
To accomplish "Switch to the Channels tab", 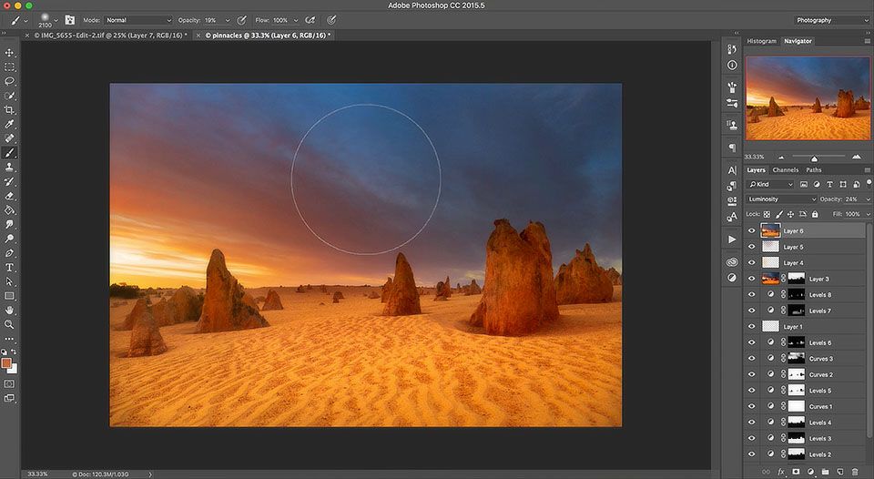I will coord(785,170).
